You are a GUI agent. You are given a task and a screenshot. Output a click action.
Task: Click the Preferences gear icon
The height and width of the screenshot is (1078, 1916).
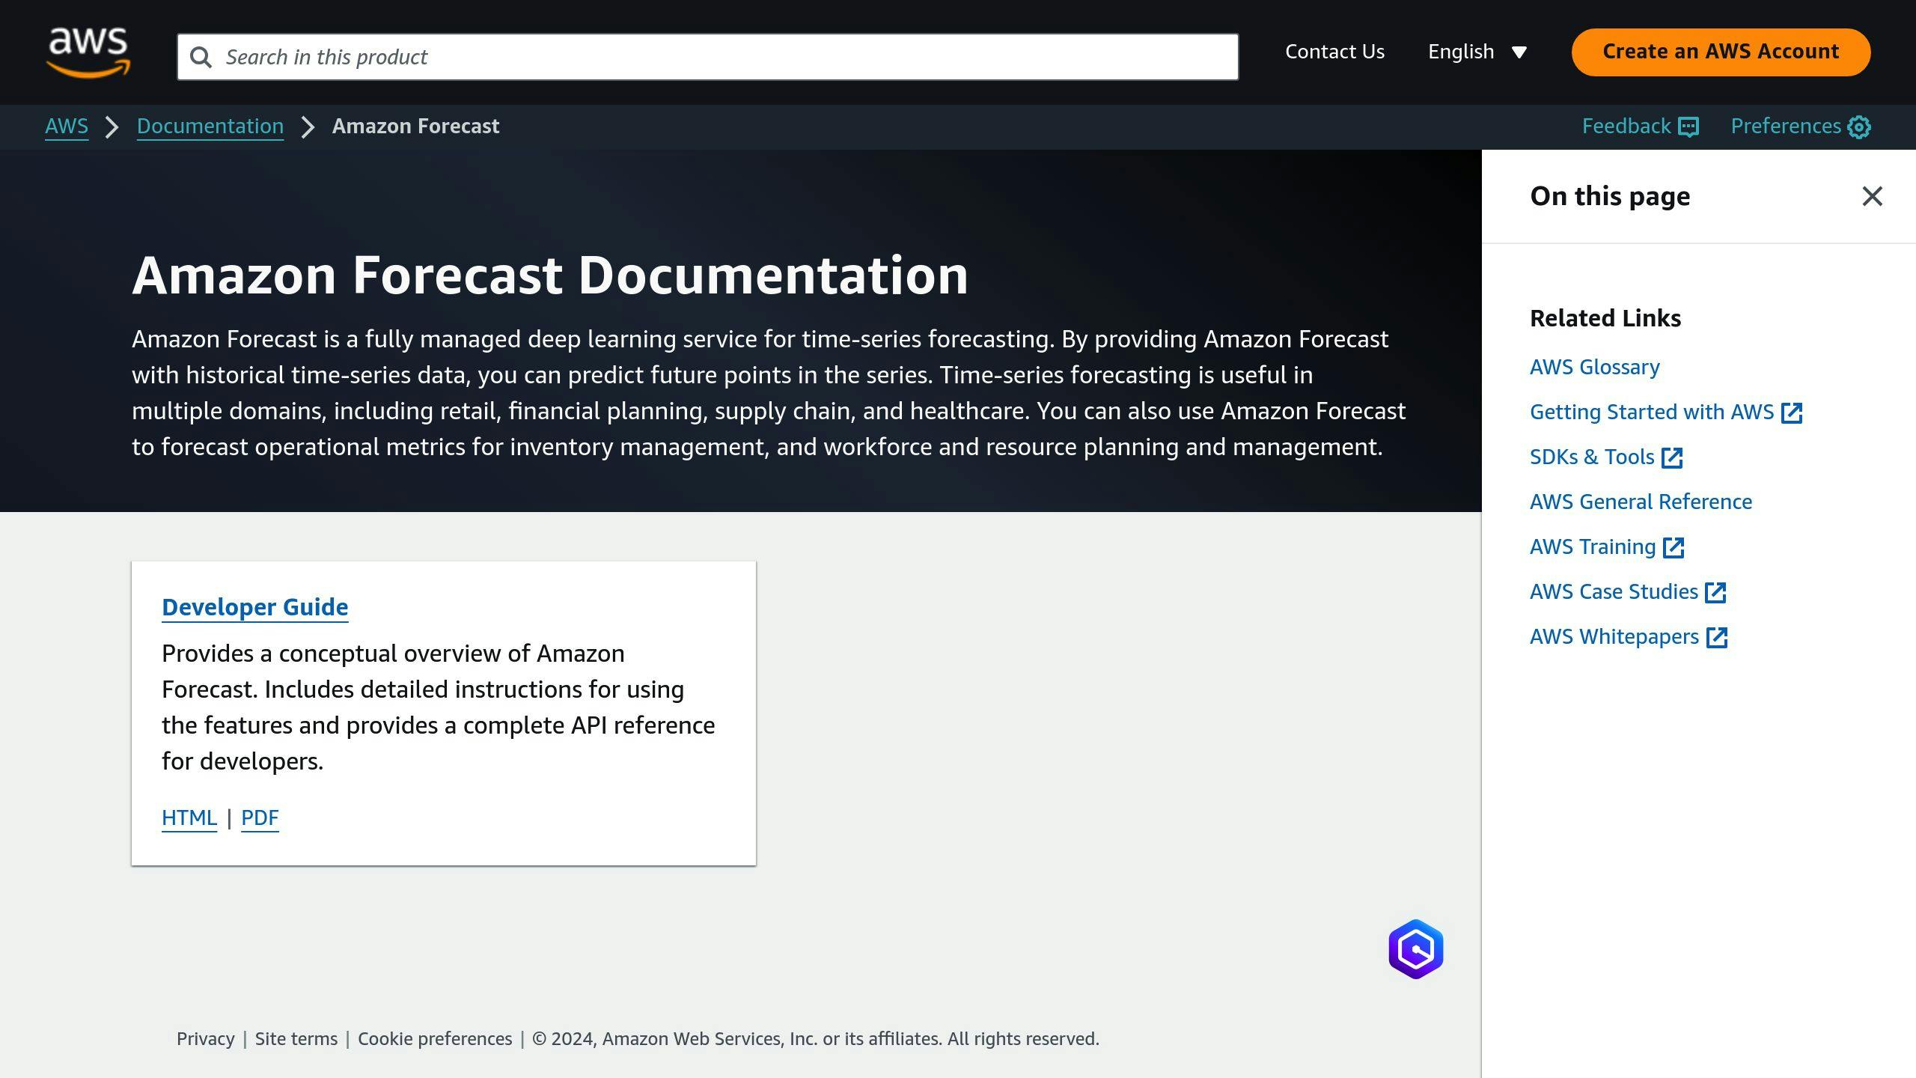click(1859, 127)
